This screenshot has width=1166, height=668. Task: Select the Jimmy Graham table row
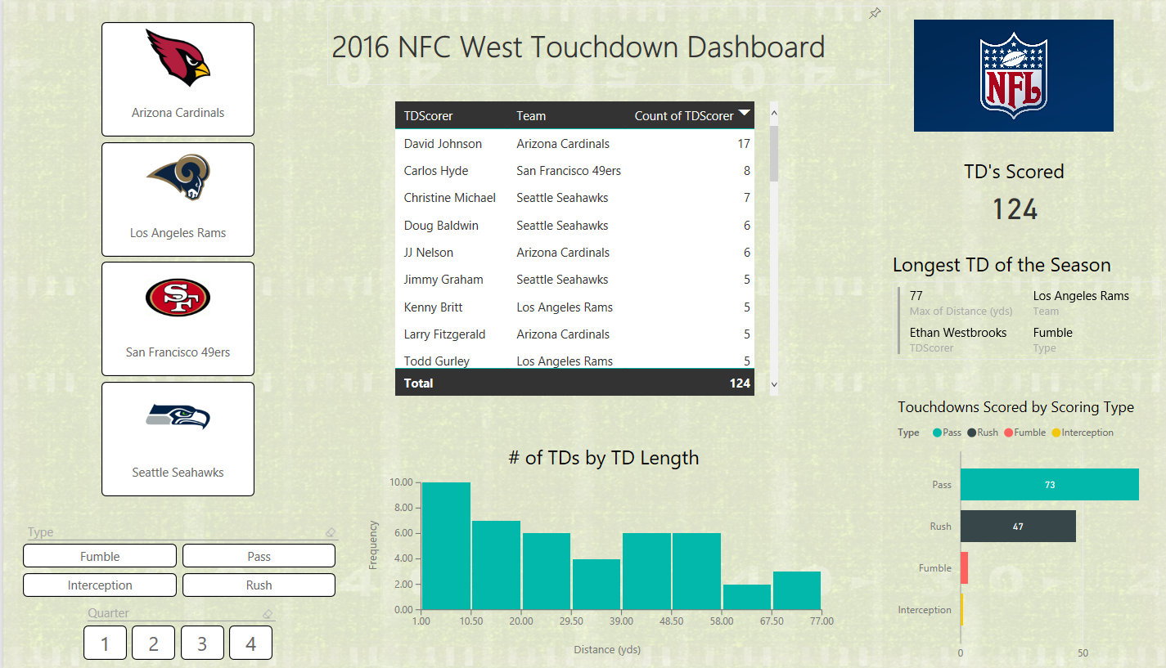coord(575,280)
